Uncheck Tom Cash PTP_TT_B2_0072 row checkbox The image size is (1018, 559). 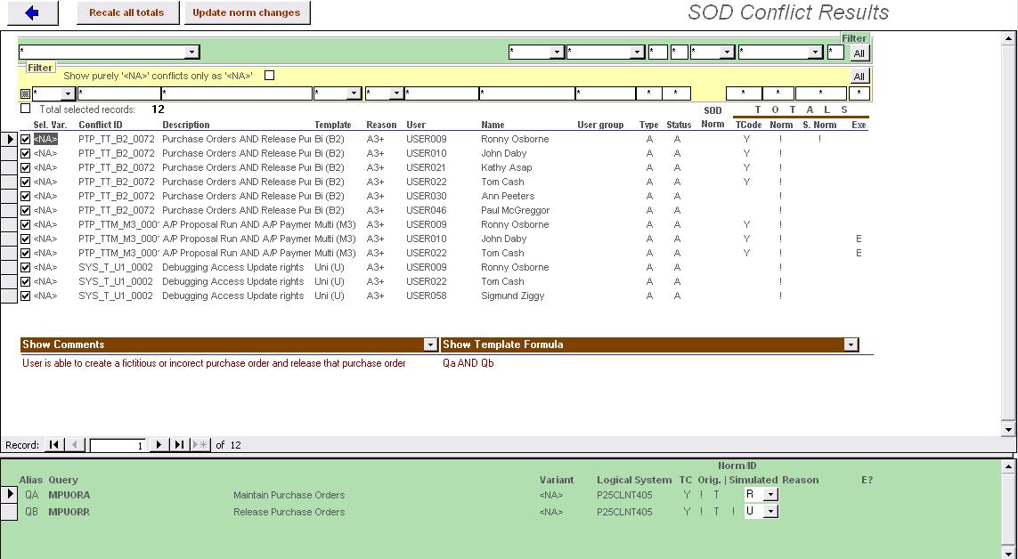click(25, 182)
